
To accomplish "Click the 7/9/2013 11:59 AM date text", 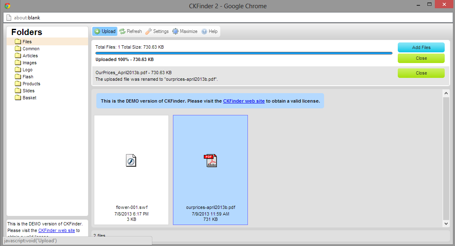I will pyautogui.click(x=210, y=214).
